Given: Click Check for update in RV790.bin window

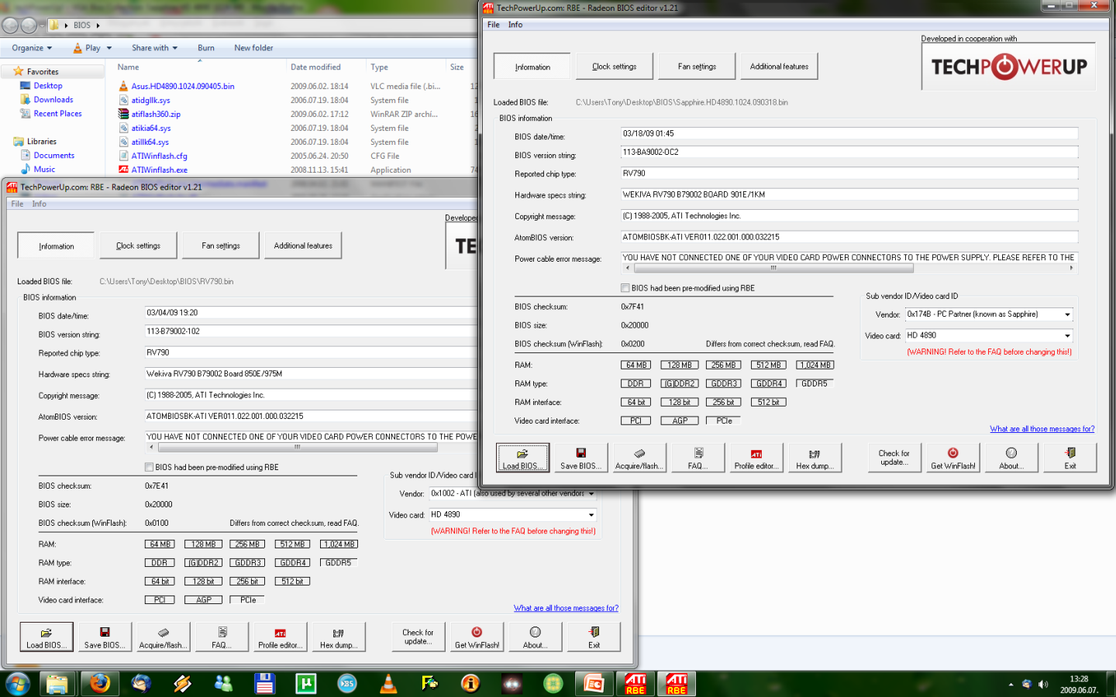Looking at the screenshot, I should (x=418, y=637).
